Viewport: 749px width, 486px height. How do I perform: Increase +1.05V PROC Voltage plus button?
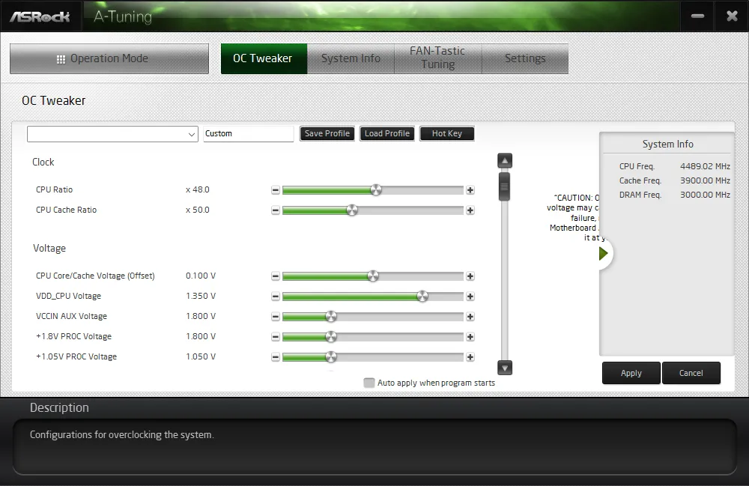point(470,356)
